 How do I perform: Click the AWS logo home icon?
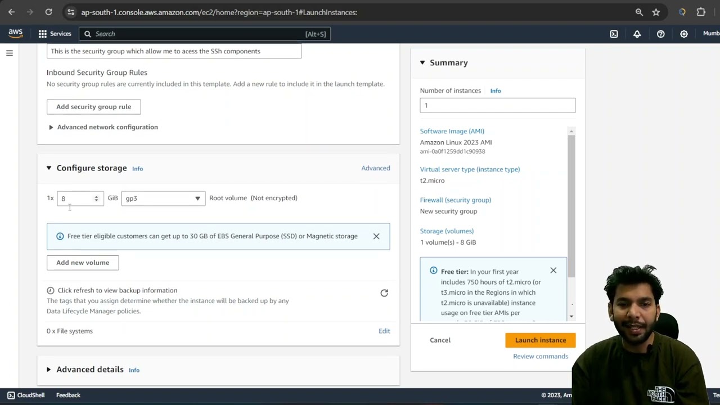point(15,34)
